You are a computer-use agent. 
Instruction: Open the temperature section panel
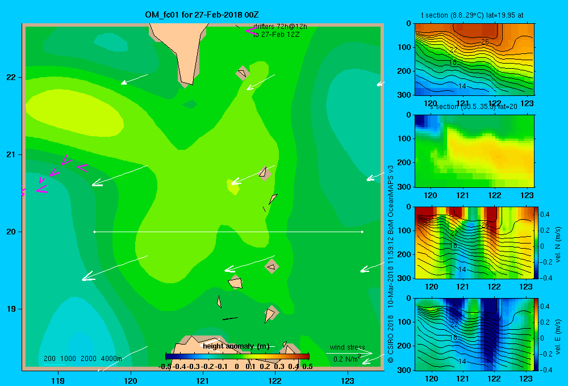point(474,59)
